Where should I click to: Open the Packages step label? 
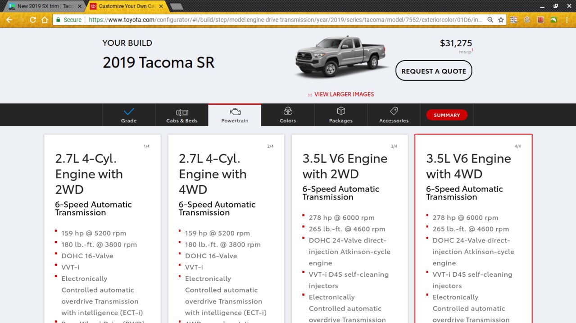click(x=341, y=121)
